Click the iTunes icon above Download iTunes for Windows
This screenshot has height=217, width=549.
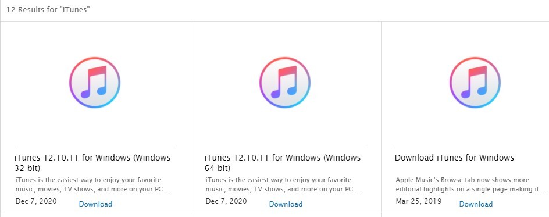(475, 83)
